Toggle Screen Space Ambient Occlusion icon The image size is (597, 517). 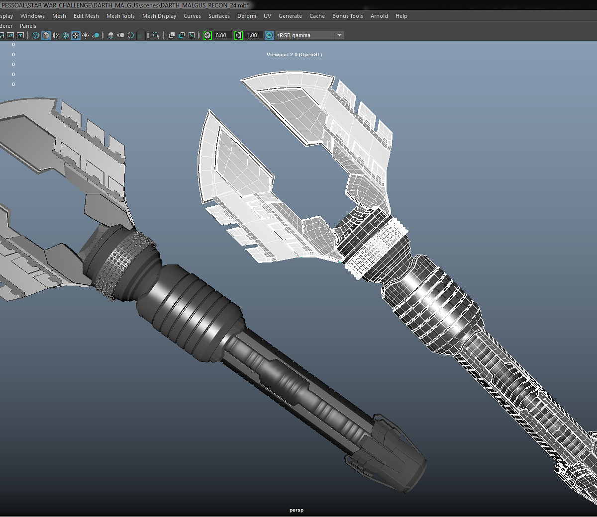[111, 35]
